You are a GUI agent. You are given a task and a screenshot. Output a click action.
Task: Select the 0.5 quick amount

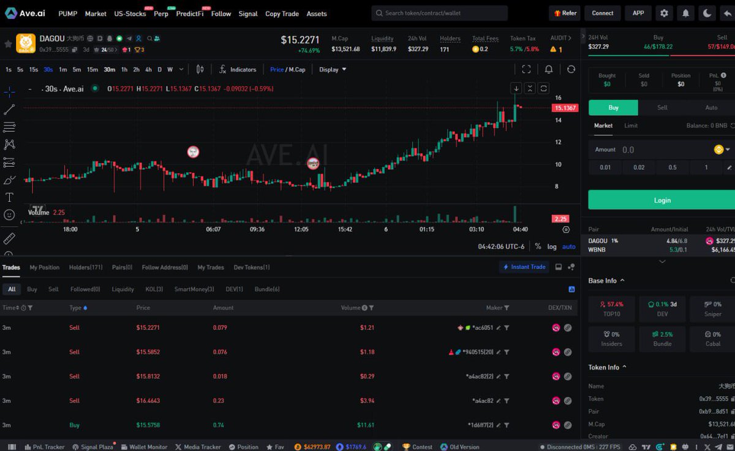click(673, 167)
